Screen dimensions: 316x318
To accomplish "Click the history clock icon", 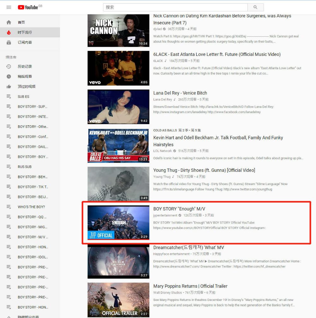I will click(x=9, y=66).
